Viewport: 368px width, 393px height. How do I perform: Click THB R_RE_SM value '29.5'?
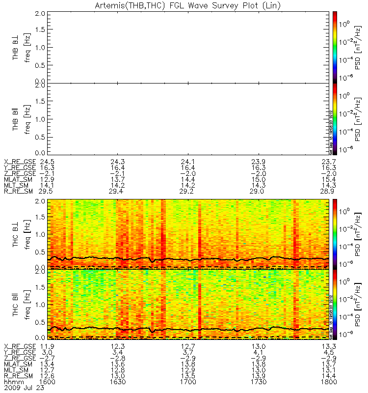click(46, 191)
